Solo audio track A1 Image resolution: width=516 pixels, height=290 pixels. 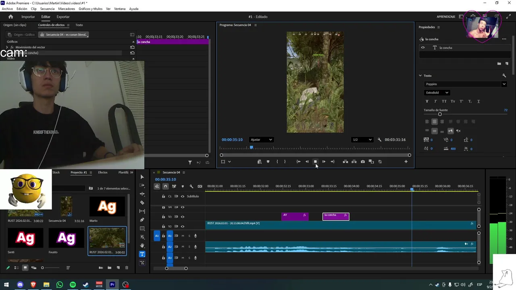[x=189, y=236]
